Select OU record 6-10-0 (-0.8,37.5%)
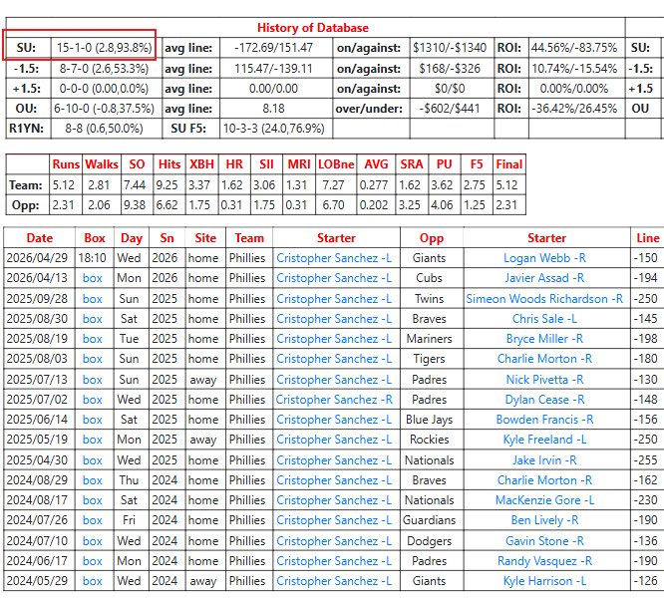Viewport: 664px width, 599px height. (104, 109)
